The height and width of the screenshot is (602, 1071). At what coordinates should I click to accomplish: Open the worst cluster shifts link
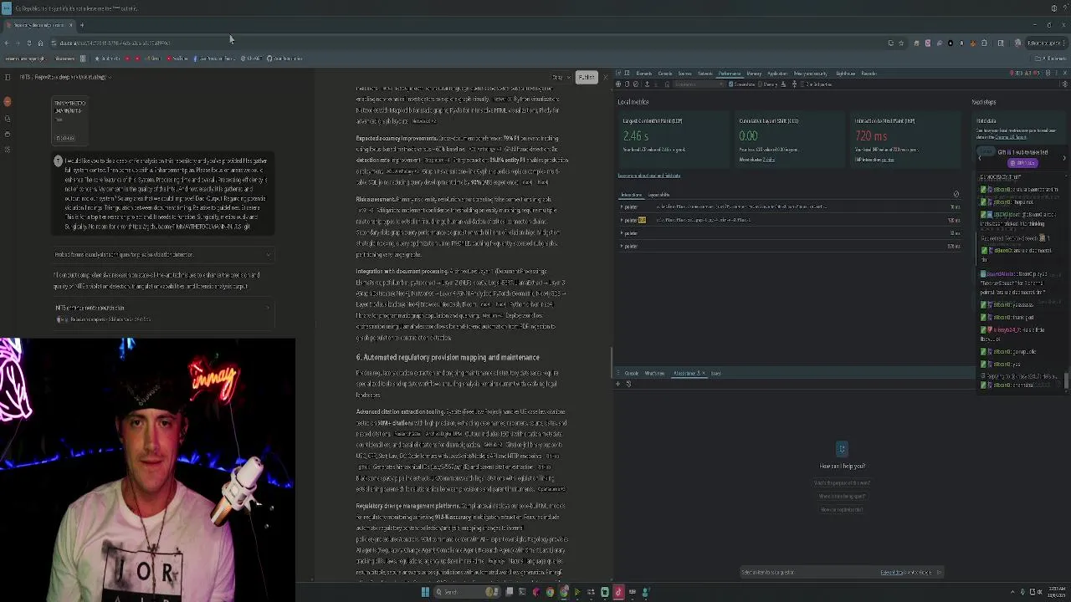(768, 160)
